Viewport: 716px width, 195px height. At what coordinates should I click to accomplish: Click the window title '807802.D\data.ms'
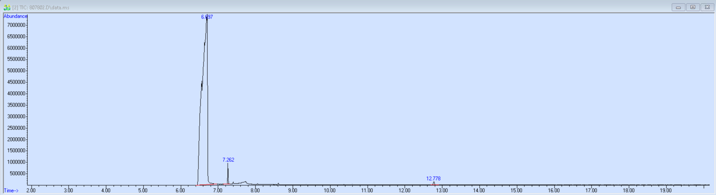(49, 8)
